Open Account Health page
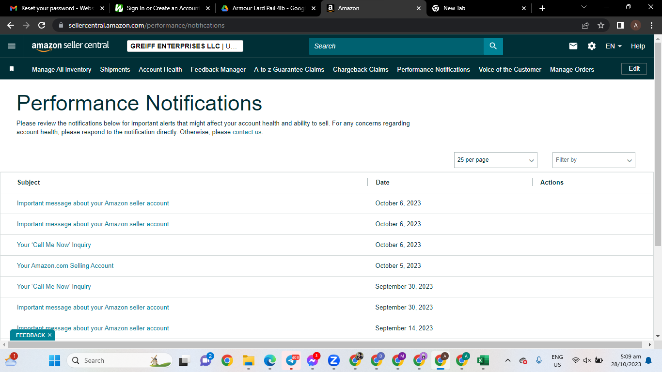 [x=160, y=69]
